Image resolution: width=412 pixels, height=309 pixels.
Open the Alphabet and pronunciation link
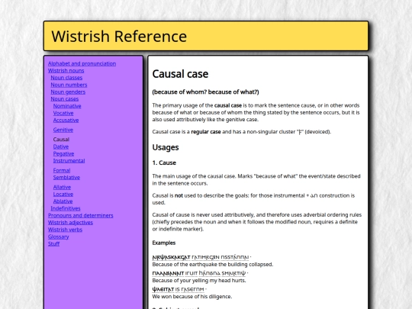pos(82,63)
